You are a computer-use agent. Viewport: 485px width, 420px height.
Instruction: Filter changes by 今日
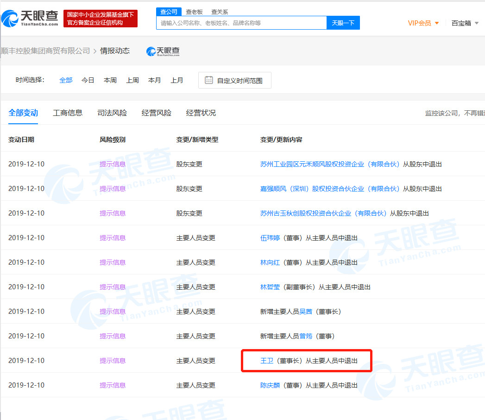pos(88,80)
